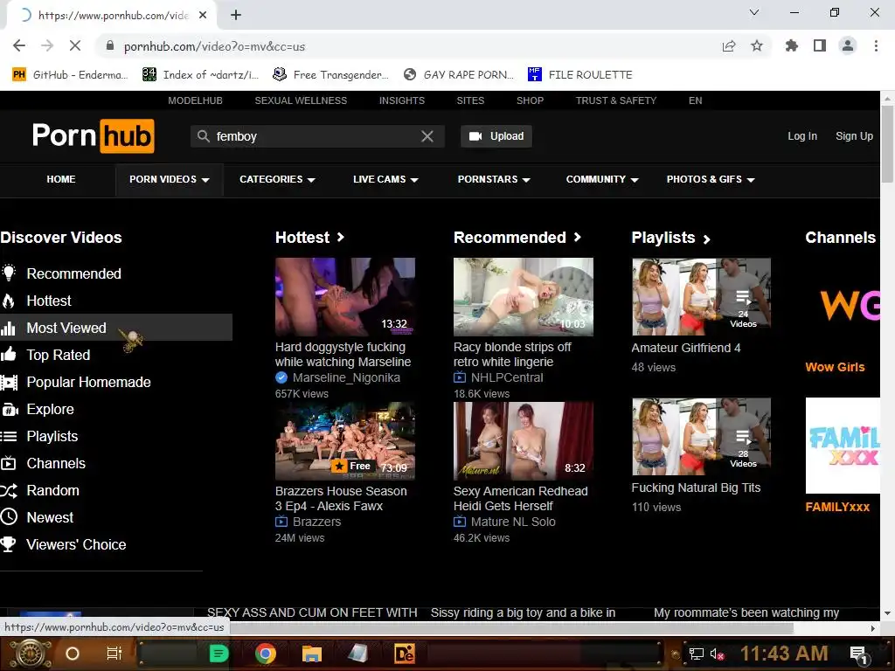This screenshot has width=895, height=671.
Task: Open the Extensions puzzle icon
Action: 792,45
